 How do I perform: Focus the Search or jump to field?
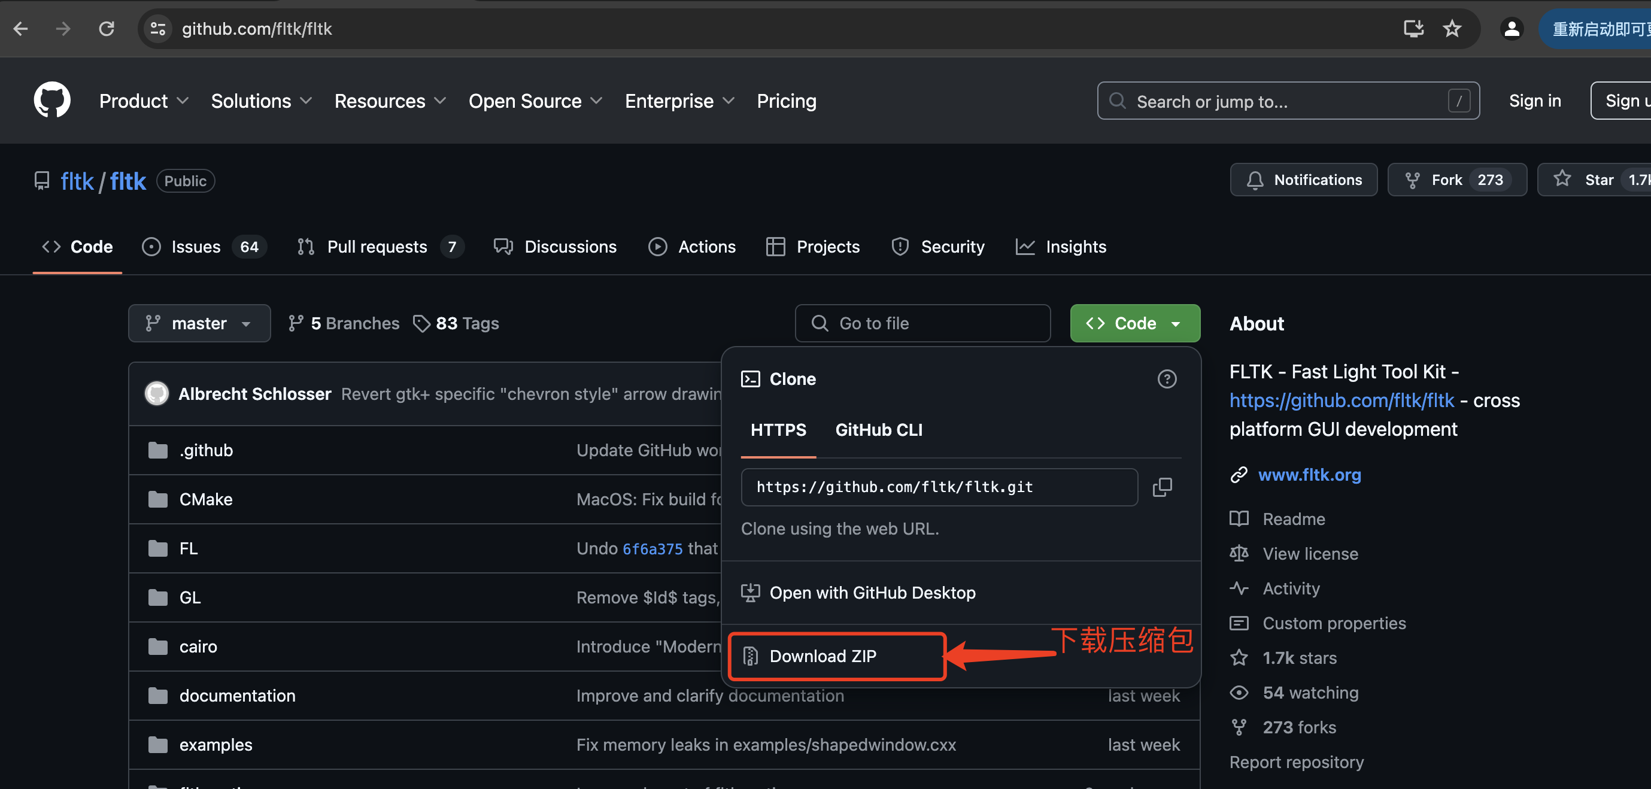pos(1288,101)
